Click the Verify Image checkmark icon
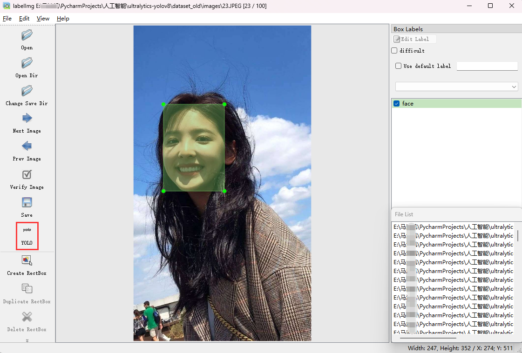 pyautogui.click(x=27, y=175)
